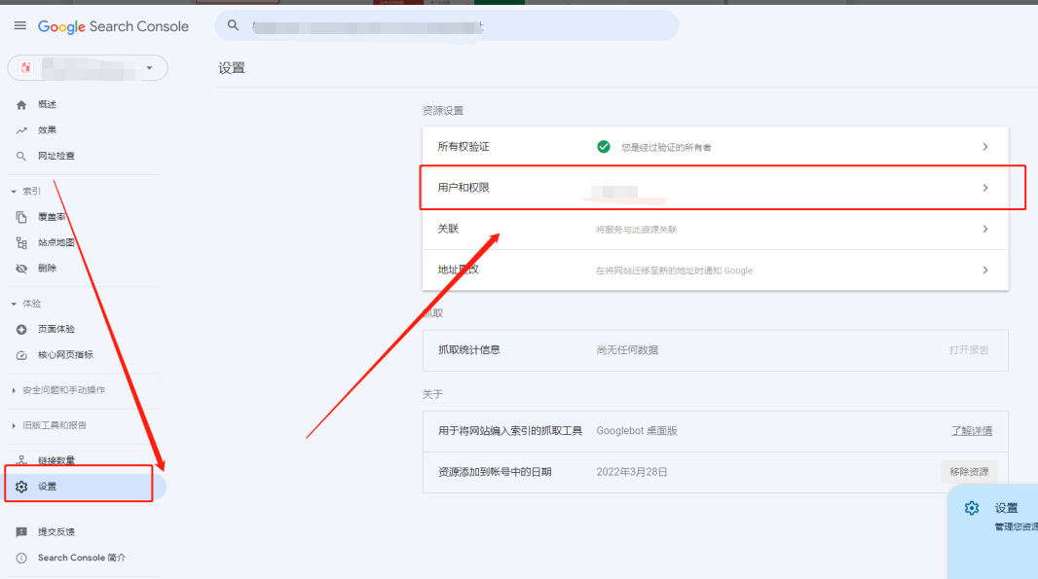1038x579 pixels.
Task: Open the 用户和权限 settings row
Action: coord(715,188)
